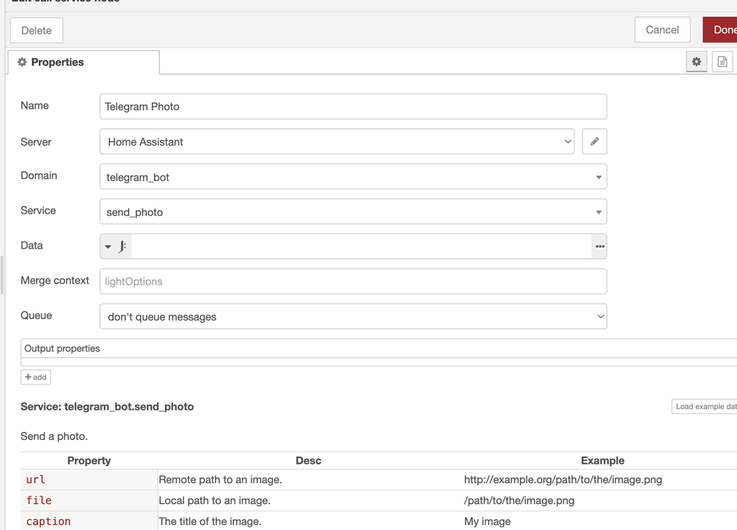This screenshot has height=530, width=737.
Task: Click the red Done button
Action: [721, 30]
